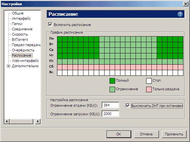Click the OK button
The image size is (190, 142).
point(119,134)
